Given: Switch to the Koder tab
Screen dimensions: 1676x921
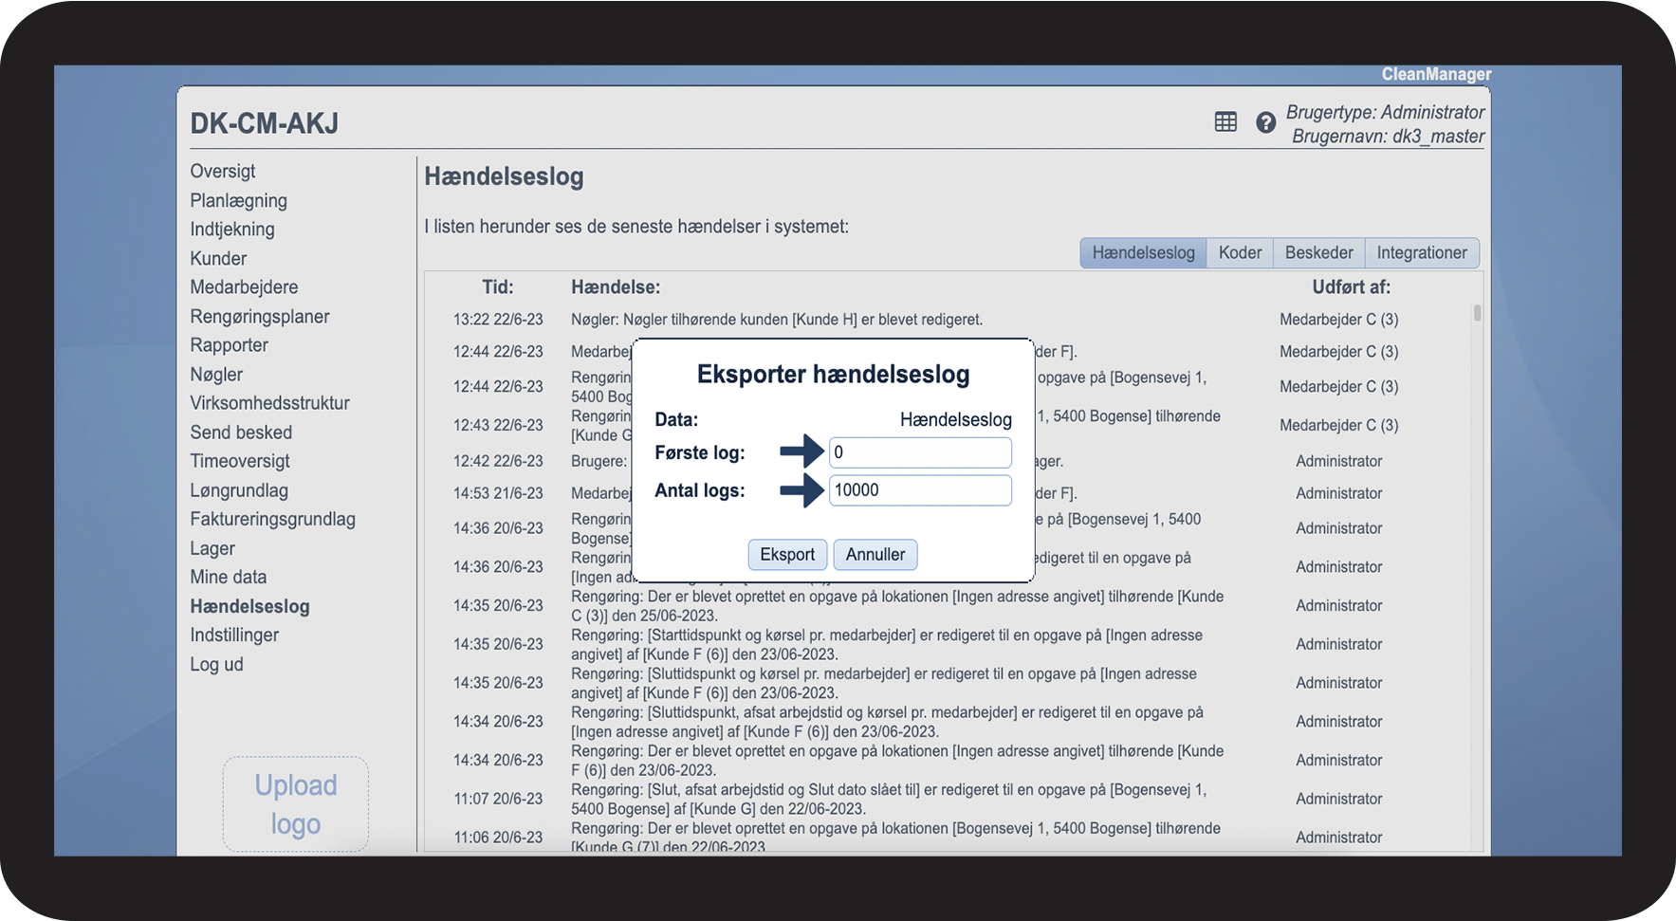Looking at the screenshot, I should 1240,253.
